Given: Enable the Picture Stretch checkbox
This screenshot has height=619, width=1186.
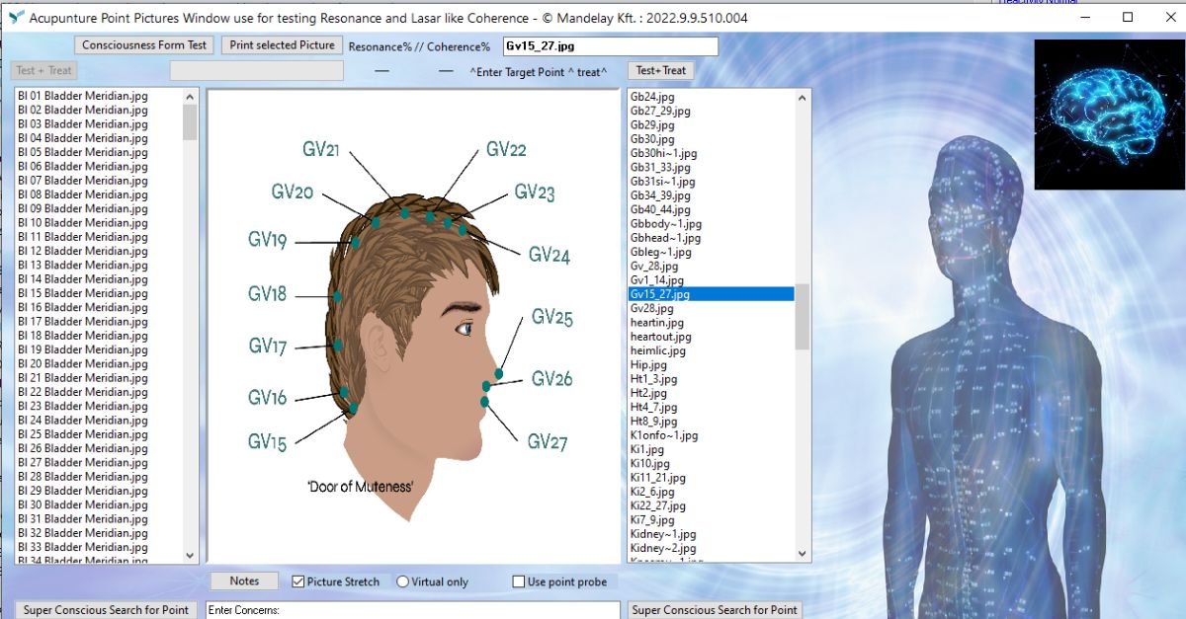Looking at the screenshot, I should [298, 581].
